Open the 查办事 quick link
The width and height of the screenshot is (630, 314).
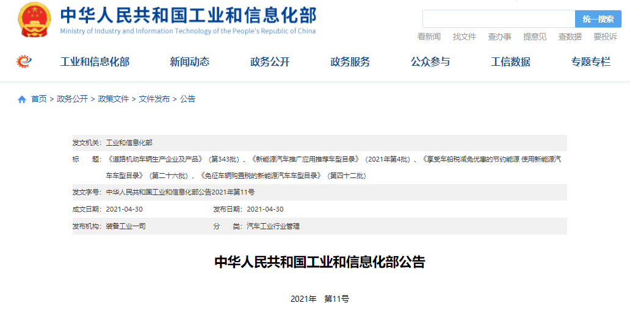tap(500, 37)
